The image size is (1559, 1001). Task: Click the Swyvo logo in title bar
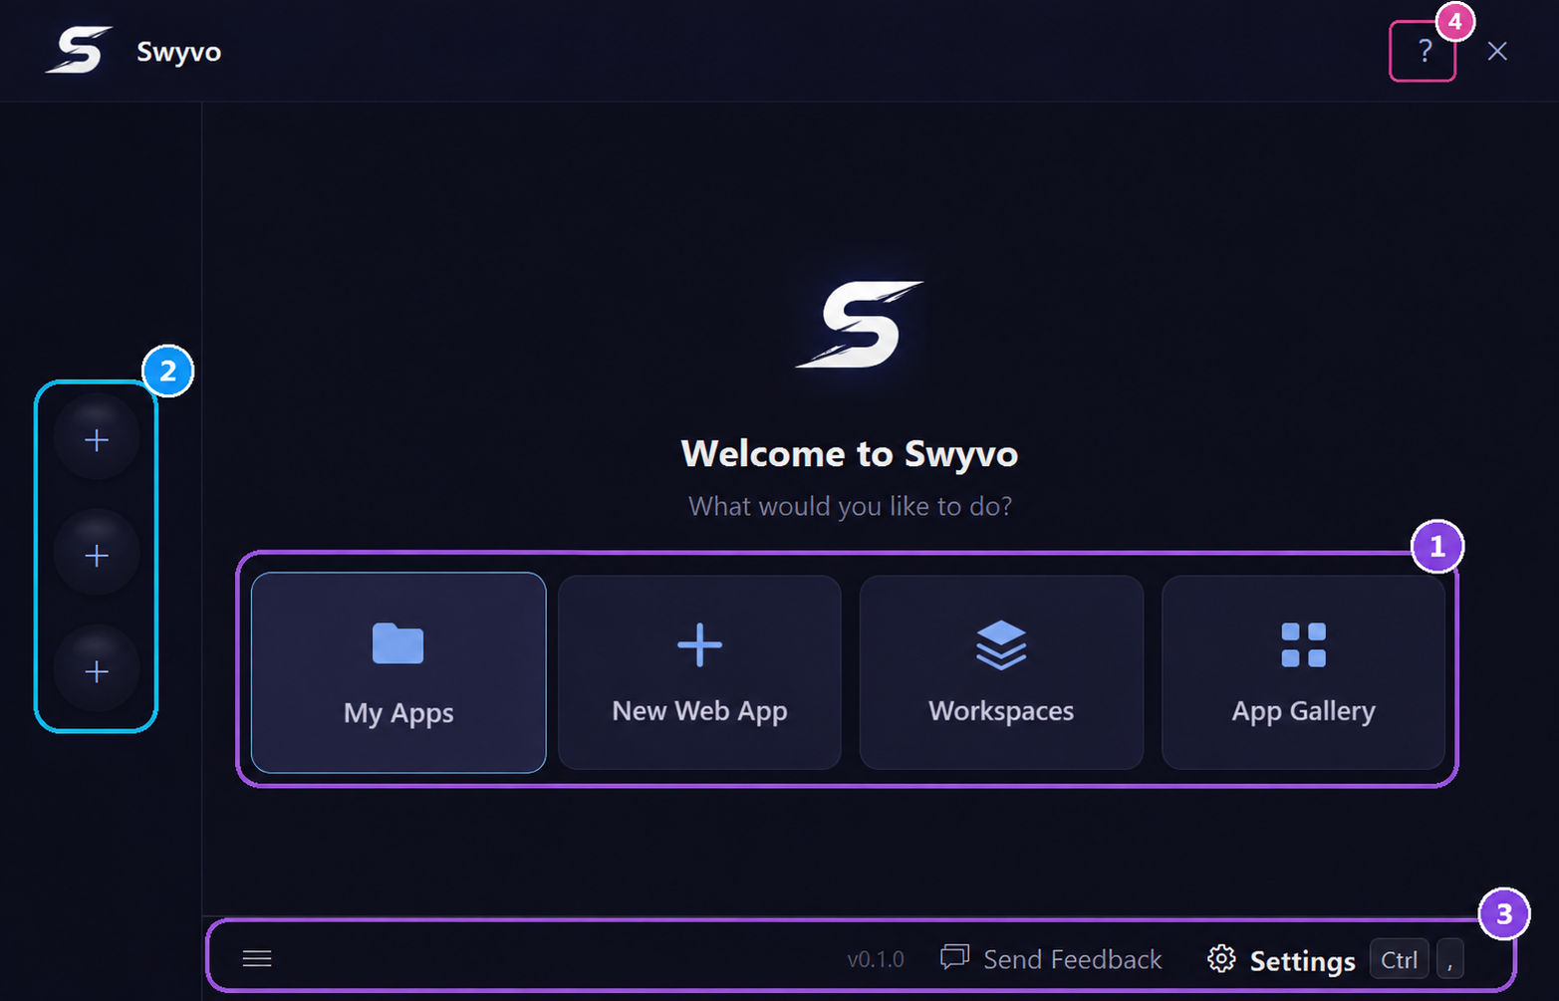coord(79,50)
